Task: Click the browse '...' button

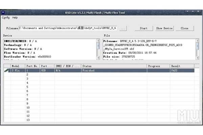Action: pyautogui.click(x=123, y=28)
